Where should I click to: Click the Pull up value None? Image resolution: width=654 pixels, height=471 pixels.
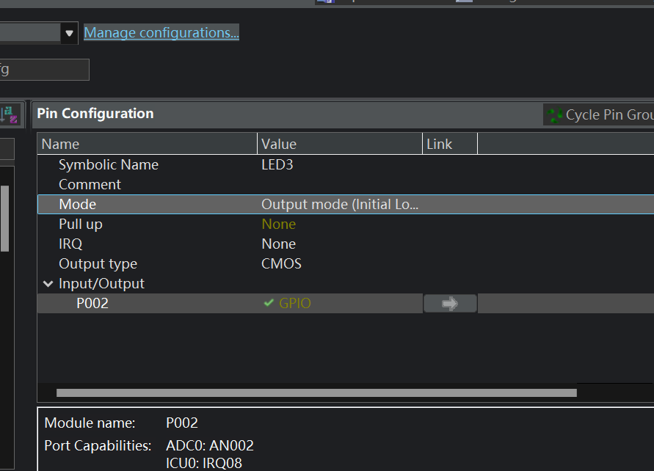tap(279, 224)
